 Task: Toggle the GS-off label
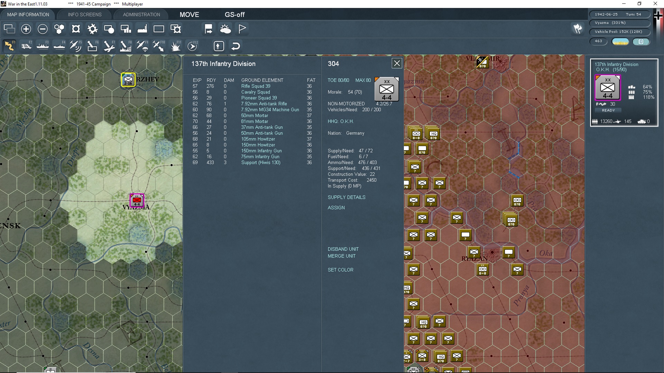click(234, 15)
